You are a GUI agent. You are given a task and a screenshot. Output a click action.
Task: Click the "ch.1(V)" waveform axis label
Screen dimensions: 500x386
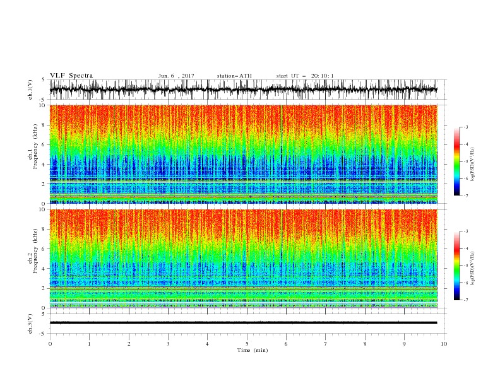point(30,90)
